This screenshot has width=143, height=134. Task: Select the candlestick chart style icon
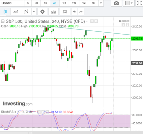coord(5,11)
